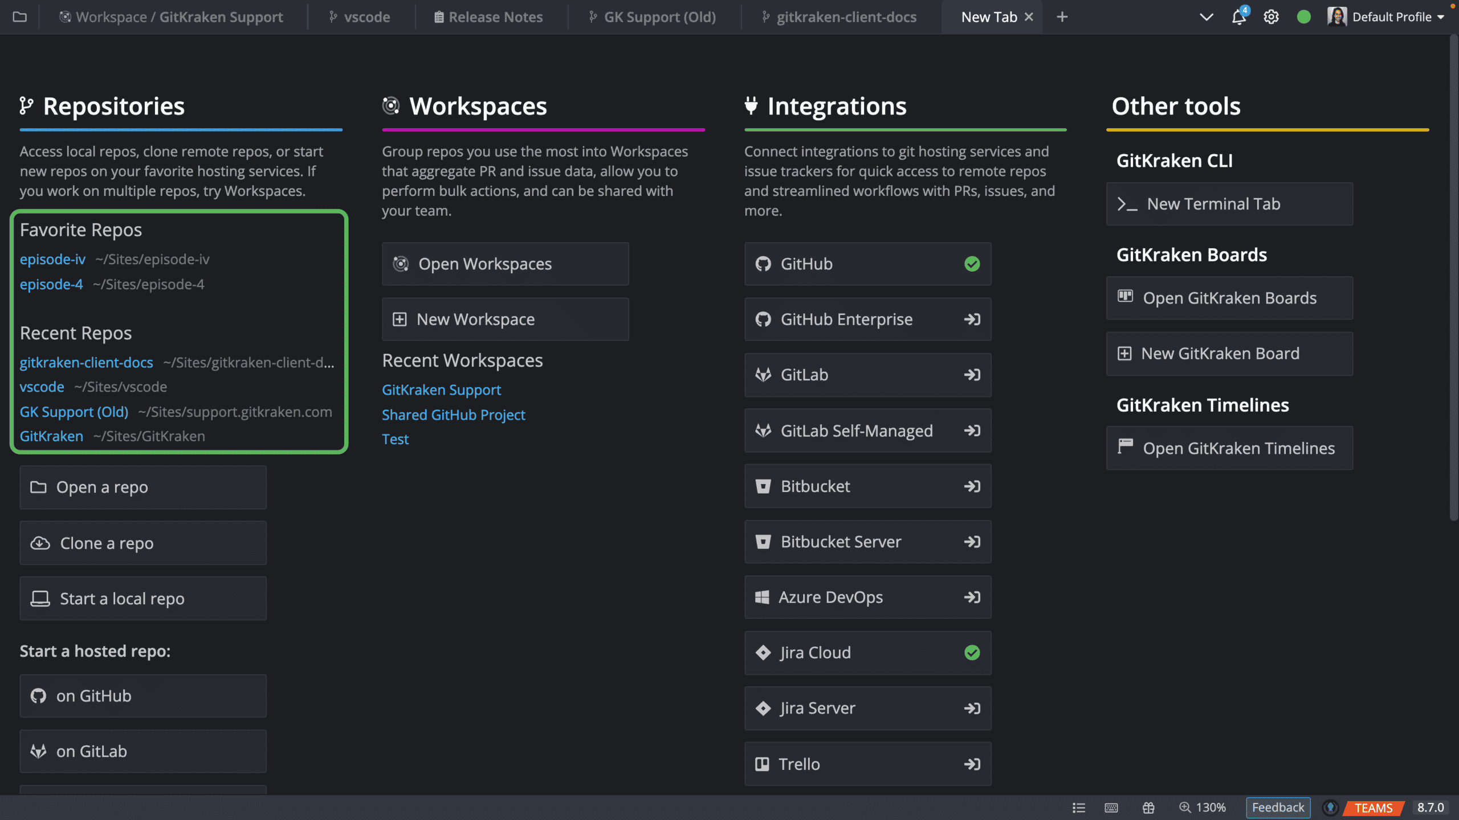Open the episode-4 favorite repo
Viewport: 1459px width, 820px height.
tap(51, 284)
